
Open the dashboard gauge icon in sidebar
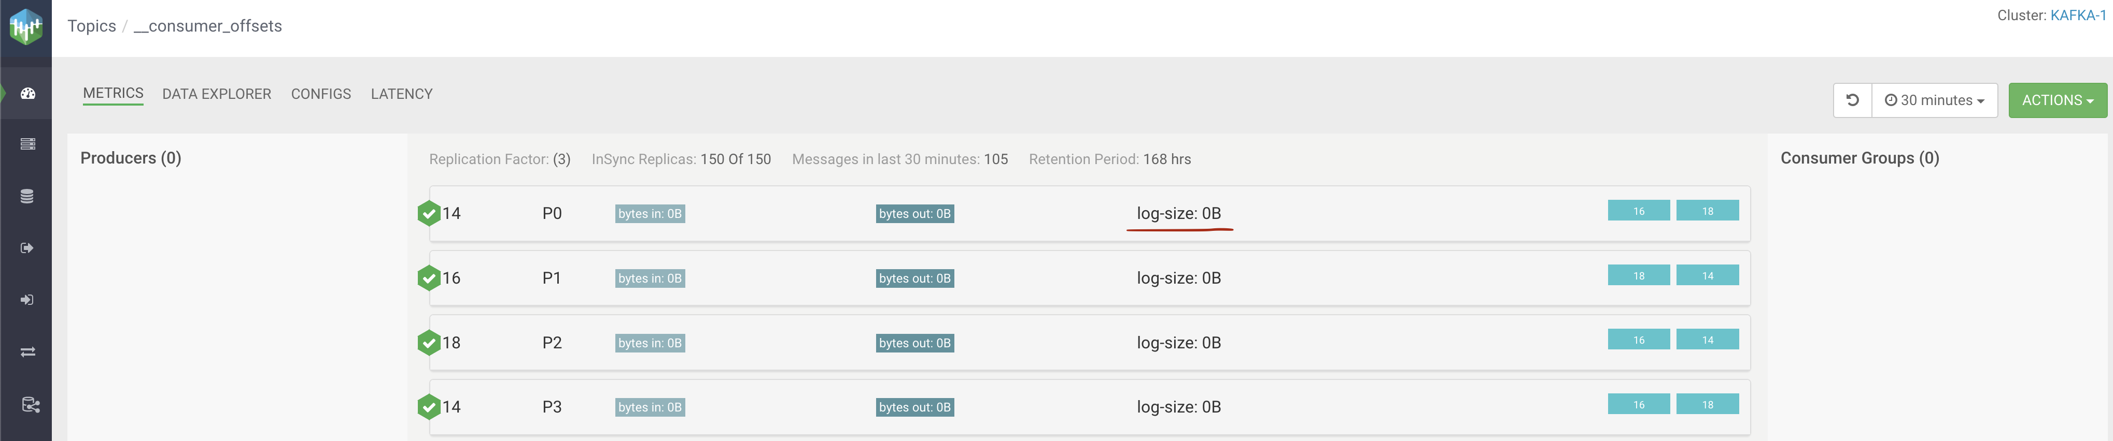coord(28,94)
